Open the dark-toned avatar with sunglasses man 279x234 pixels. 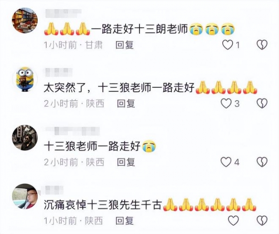25,138
